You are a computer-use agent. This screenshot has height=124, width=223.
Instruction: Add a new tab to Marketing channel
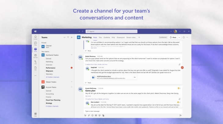click(x=139, y=37)
